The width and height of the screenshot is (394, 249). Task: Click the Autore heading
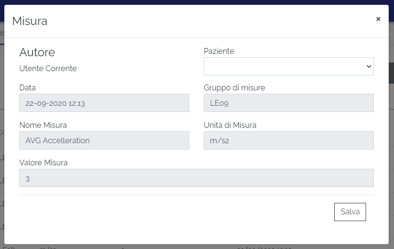tap(37, 52)
